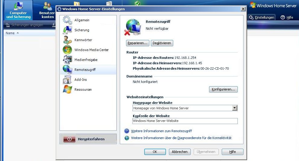Click the Herunterfahren shutdown button
This screenshot has width=299, height=161.
click(88, 139)
